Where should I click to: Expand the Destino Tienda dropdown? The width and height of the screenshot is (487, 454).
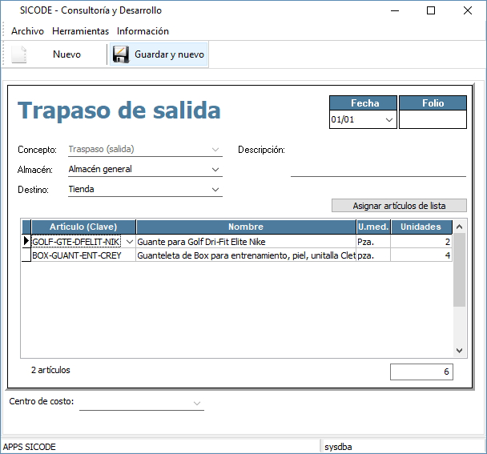215,190
